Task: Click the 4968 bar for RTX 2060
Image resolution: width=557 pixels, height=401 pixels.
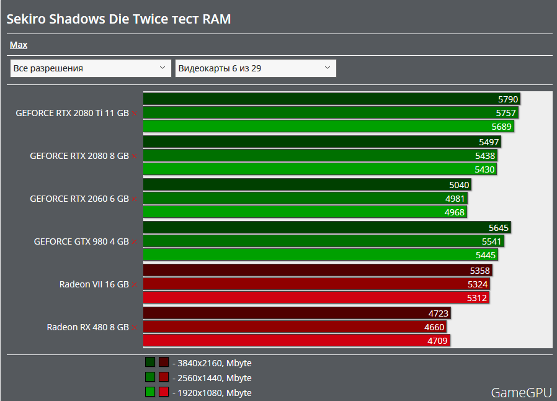Action: (x=305, y=212)
